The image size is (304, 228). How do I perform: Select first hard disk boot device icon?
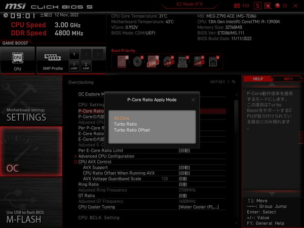[x=122, y=61]
